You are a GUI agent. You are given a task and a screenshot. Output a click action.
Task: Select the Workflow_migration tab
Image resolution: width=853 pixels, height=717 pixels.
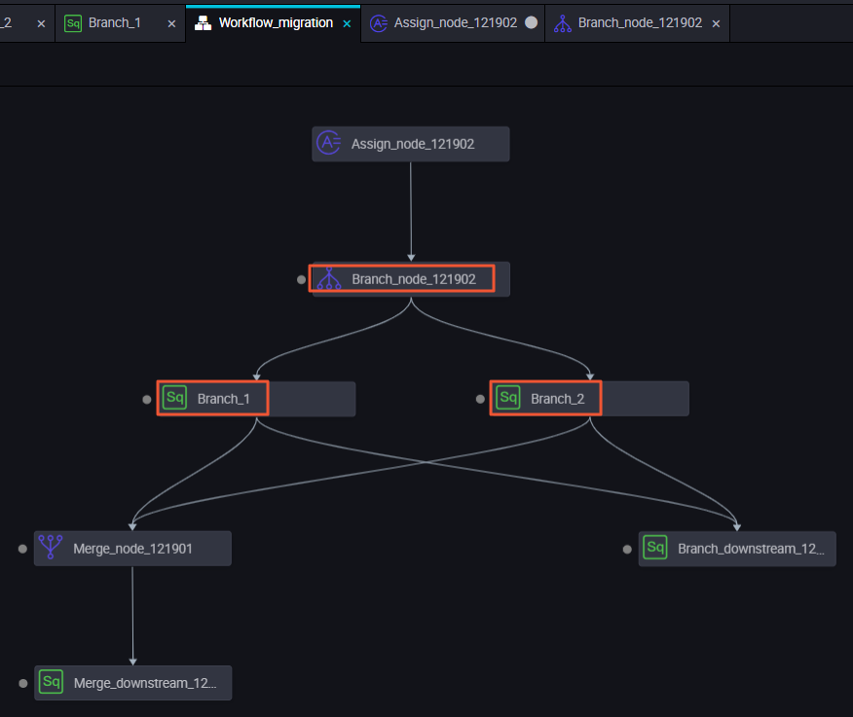(273, 22)
